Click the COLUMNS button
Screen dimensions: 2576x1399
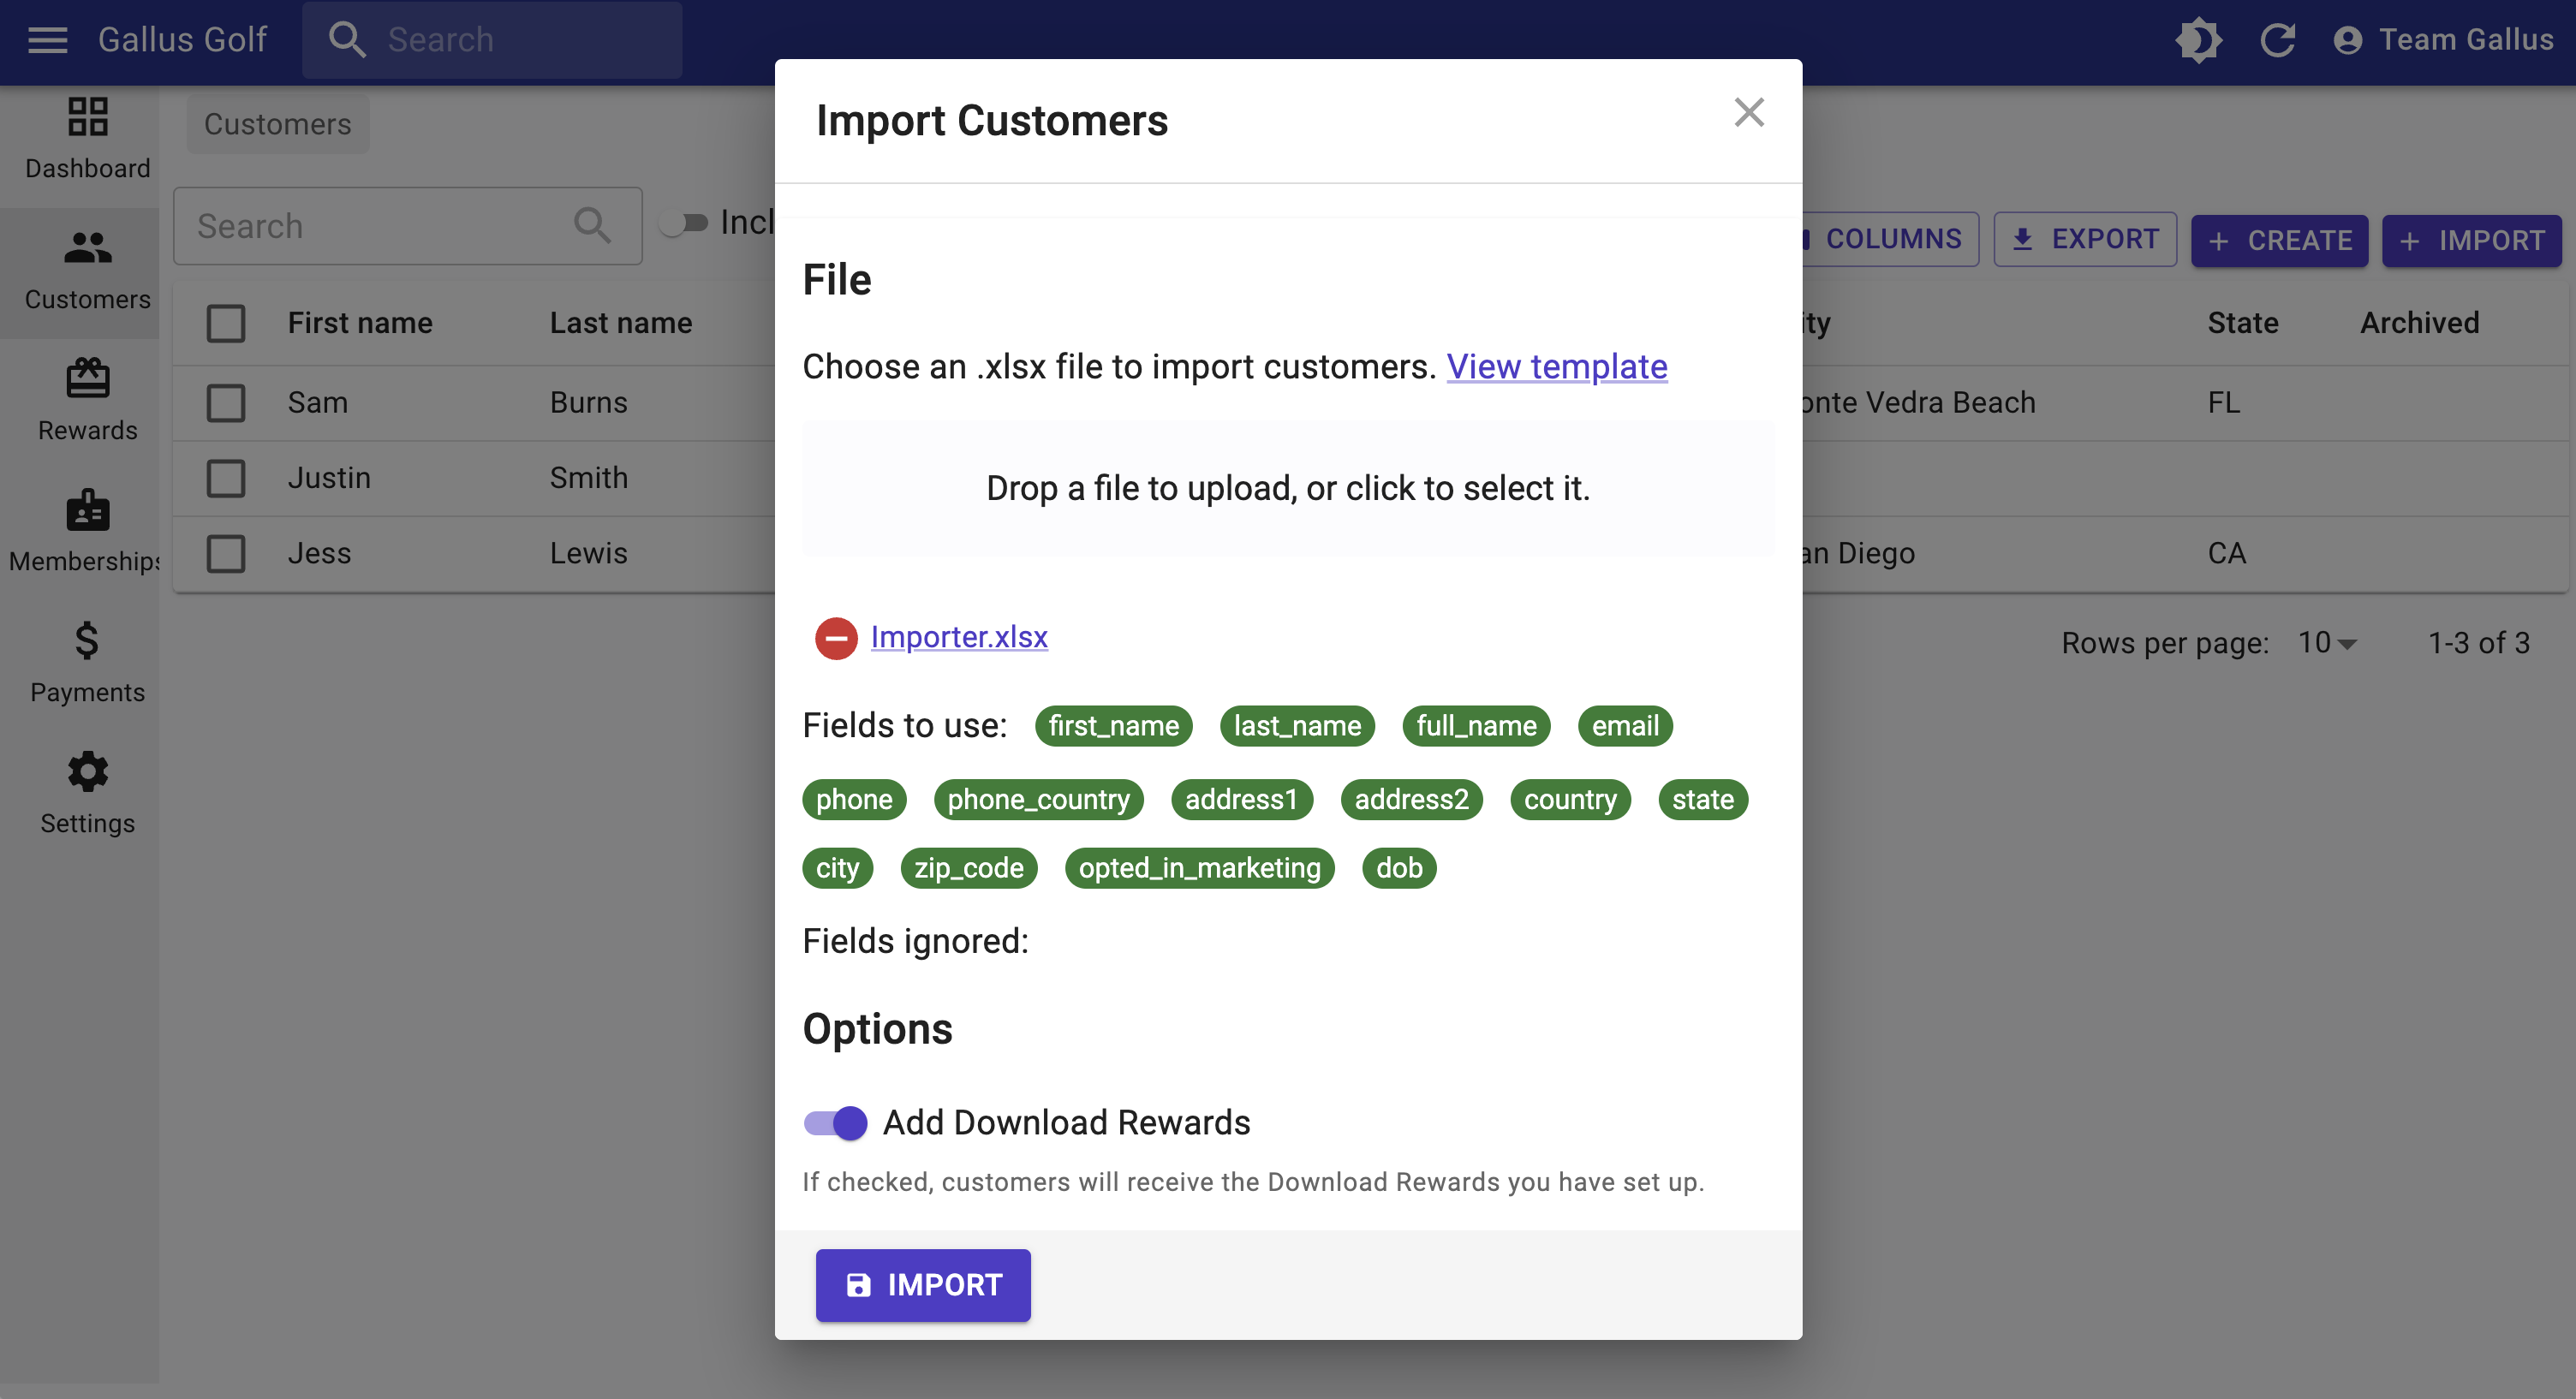click(x=1890, y=240)
